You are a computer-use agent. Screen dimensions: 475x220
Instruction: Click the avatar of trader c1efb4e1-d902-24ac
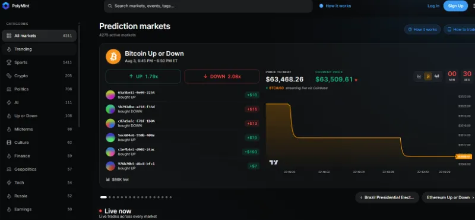[110, 152]
